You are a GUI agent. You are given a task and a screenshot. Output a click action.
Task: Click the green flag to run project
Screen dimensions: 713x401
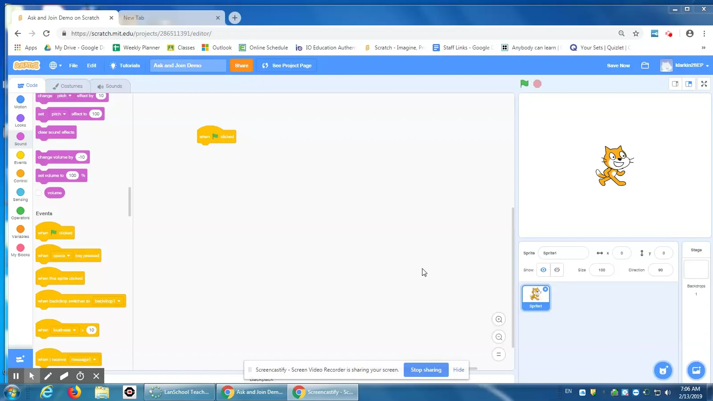pos(525,84)
